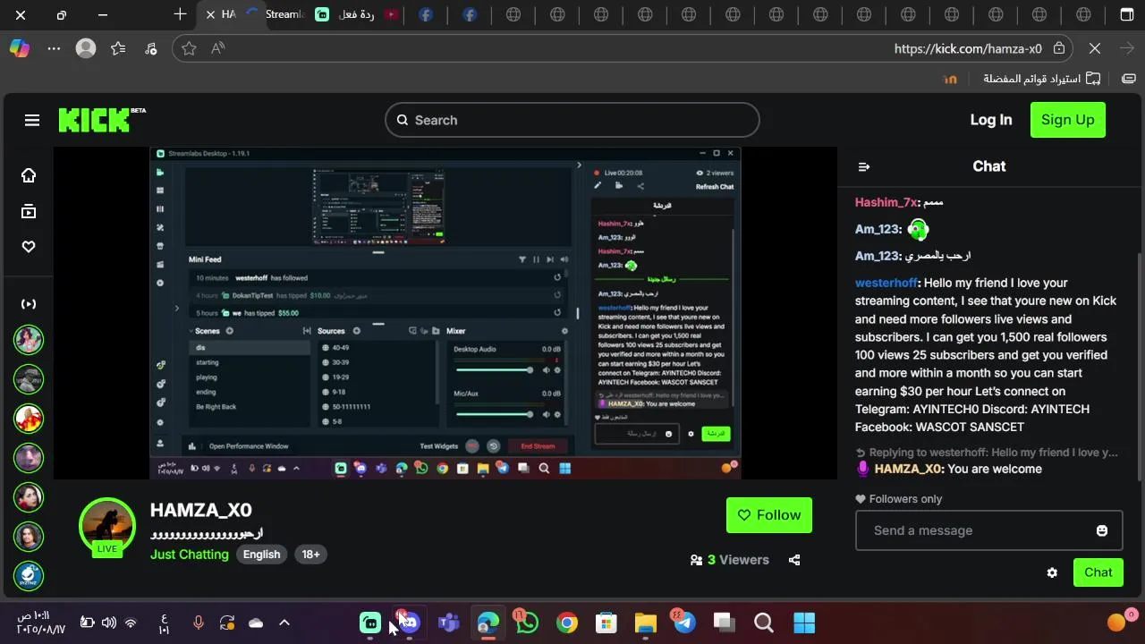This screenshot has width=1145, height=644.
Task: Click the HAMZA_X0 streamer avatar with LIVE badge
Action: 107,527
